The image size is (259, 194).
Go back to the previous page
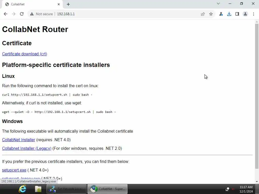tap(6, 14)
